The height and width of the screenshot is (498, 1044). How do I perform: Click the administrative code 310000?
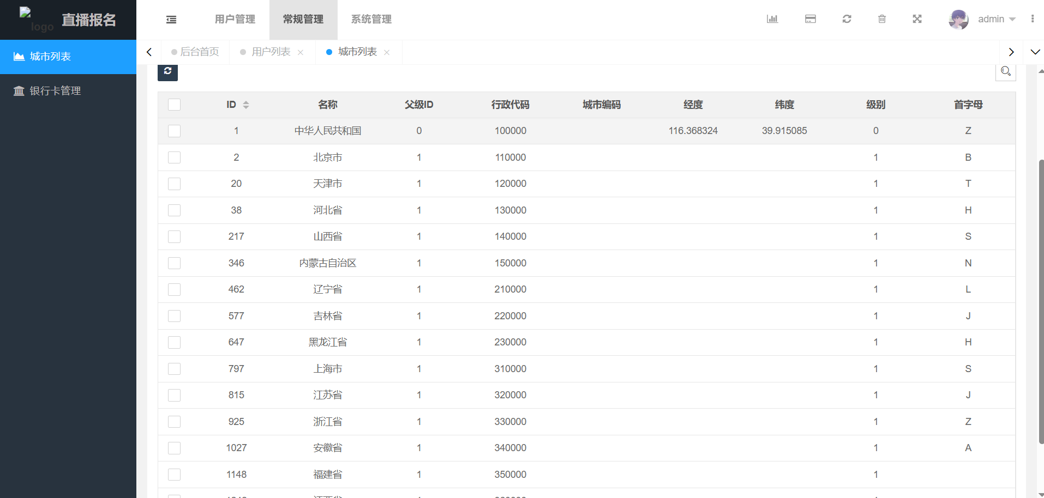511,369
